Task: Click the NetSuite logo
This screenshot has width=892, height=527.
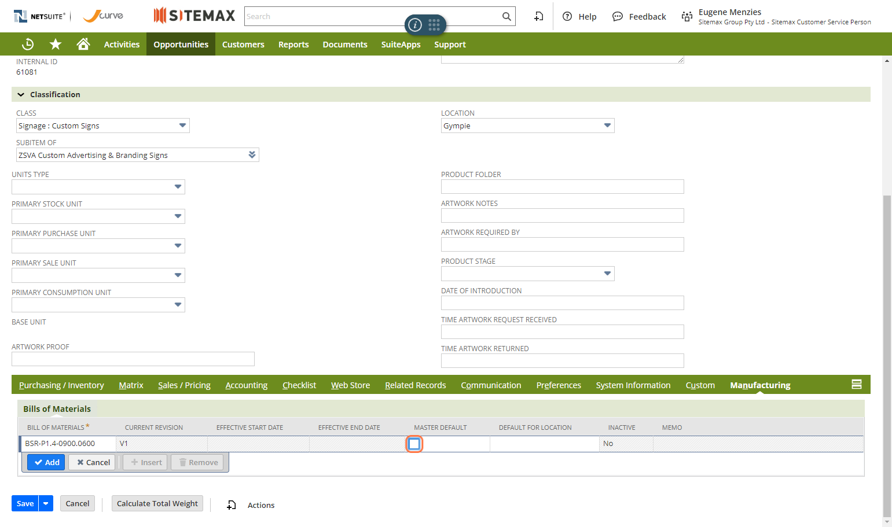Action: coord(39,16)
